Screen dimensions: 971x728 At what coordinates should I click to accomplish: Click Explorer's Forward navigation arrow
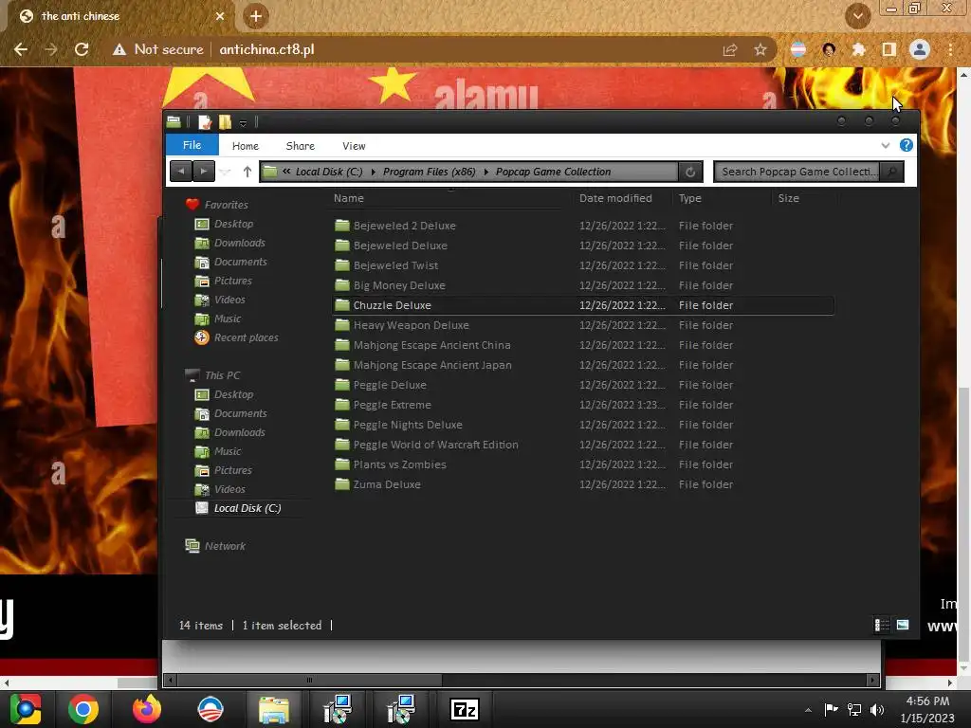click(x=203, y=172)
